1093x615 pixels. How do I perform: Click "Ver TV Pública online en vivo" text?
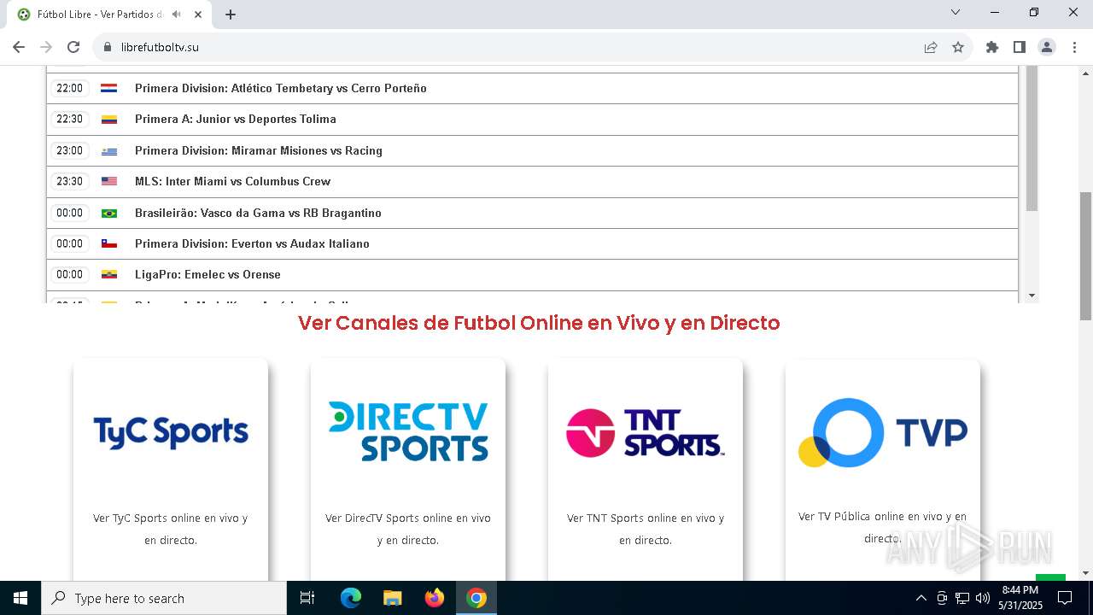(x=883, y=527)
